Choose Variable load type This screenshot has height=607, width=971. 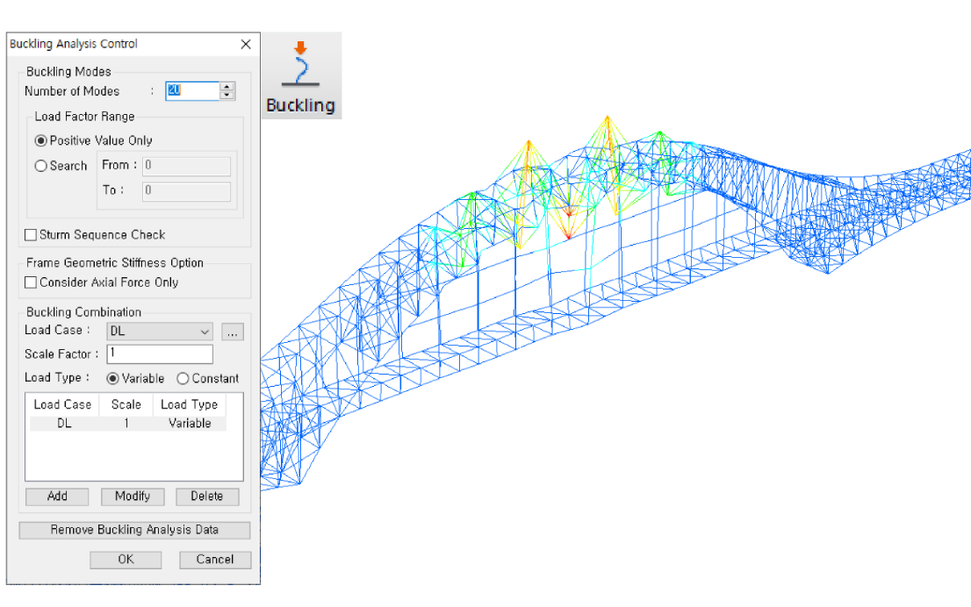[112, 379]
